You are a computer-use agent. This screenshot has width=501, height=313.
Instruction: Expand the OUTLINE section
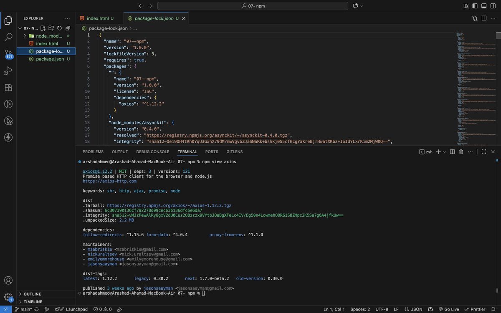coord(46,294)
